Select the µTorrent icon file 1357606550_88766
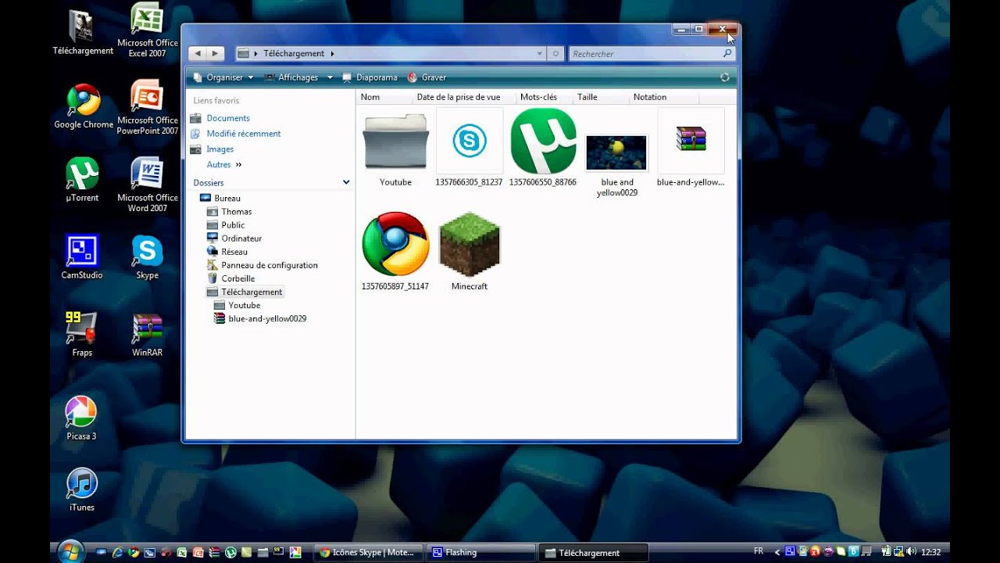This screenshot has height=563, width=1000. click(x=543, y=142)
